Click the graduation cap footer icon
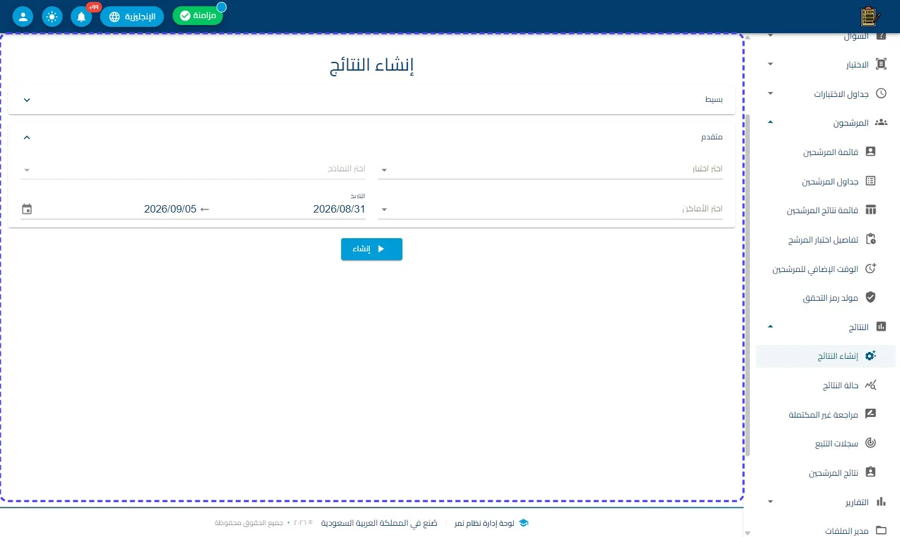The image size is (900, 537). 524,523
